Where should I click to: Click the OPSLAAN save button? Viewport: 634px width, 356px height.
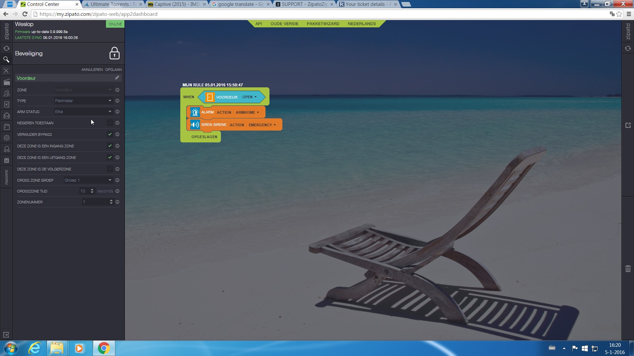[113, 70]
